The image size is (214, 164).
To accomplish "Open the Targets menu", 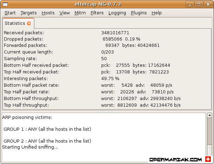I will 28,13.
